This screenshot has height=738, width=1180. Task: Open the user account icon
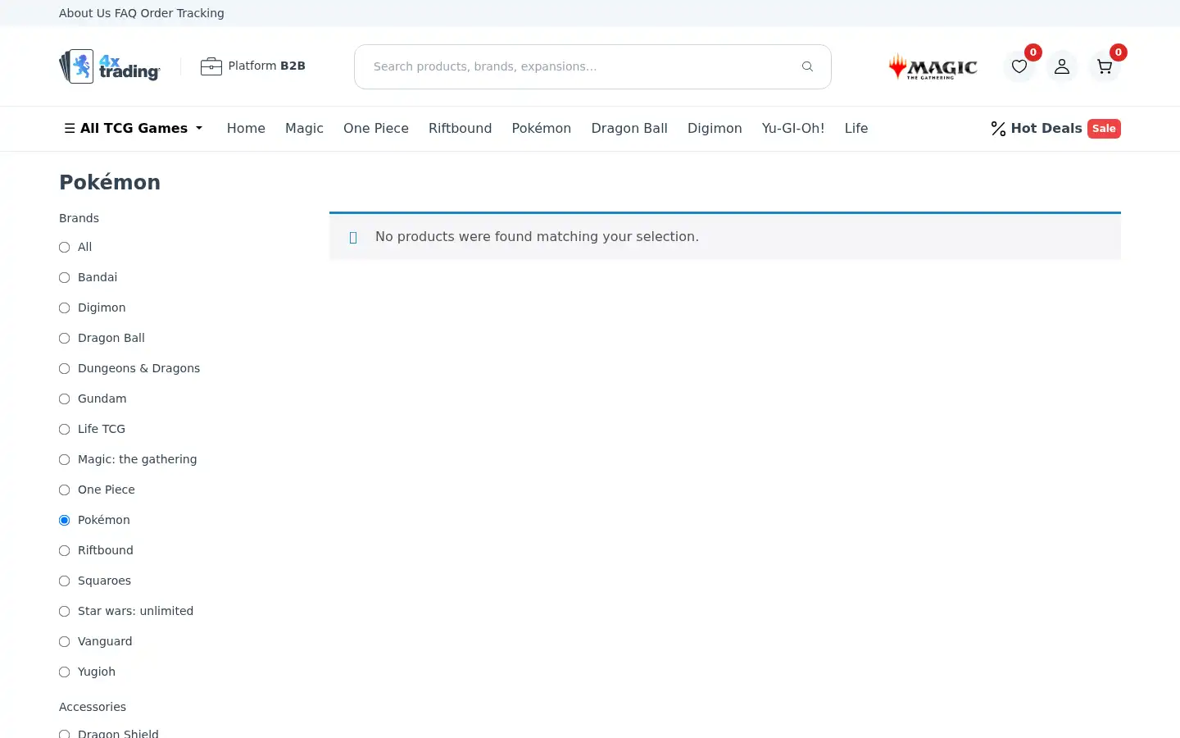[x=1062, y=66]
